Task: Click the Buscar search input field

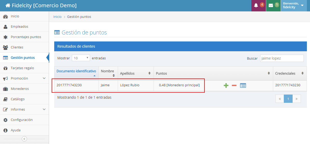Action: 282,58
